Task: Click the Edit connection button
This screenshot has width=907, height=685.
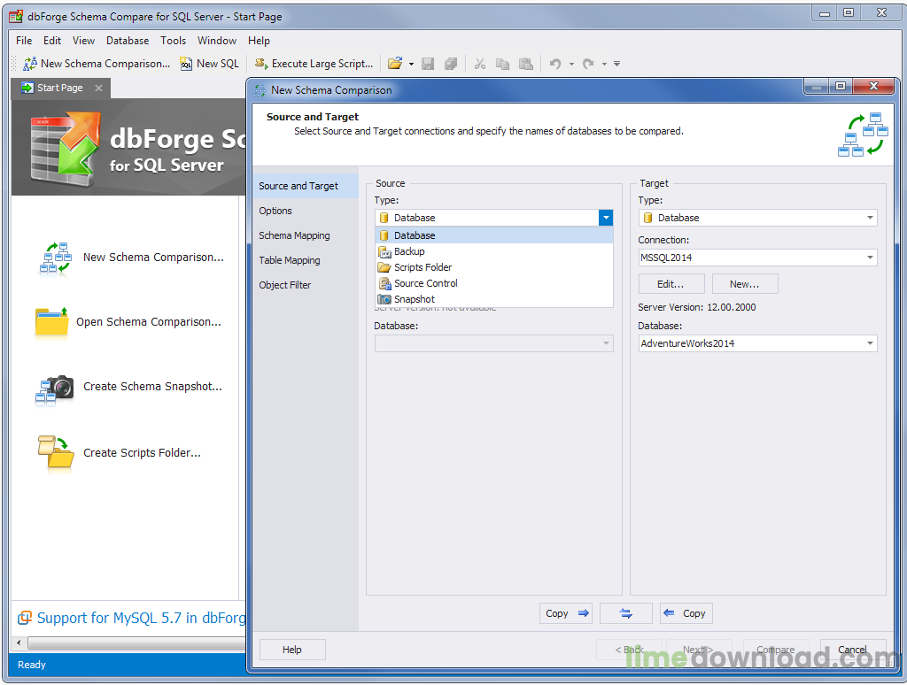Action: click(x=671, y=284)
